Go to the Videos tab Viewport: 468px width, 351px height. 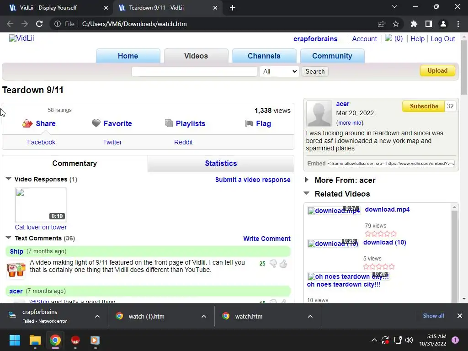click(196, 56)
